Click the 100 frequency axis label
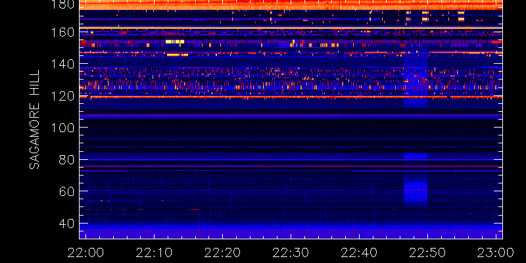Screen dimensions: 526x263 (x=62, y=128)
